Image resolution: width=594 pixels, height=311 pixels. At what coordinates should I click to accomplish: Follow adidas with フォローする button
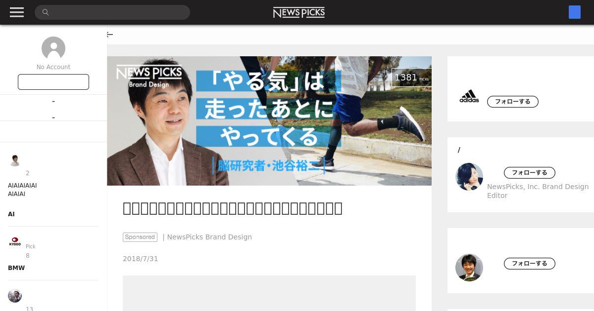[513, 102]
